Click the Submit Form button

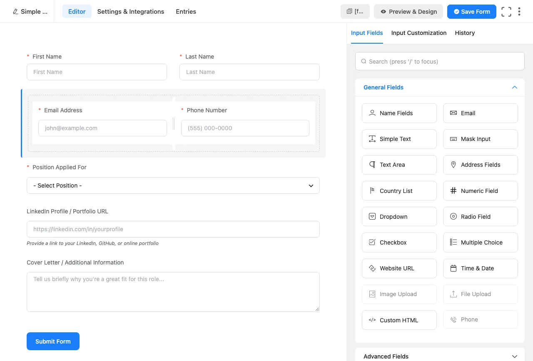53,341
